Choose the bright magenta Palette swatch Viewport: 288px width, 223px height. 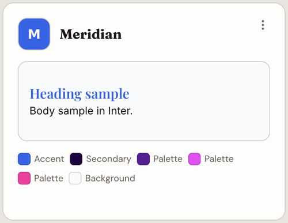click(x=194, y=159)
